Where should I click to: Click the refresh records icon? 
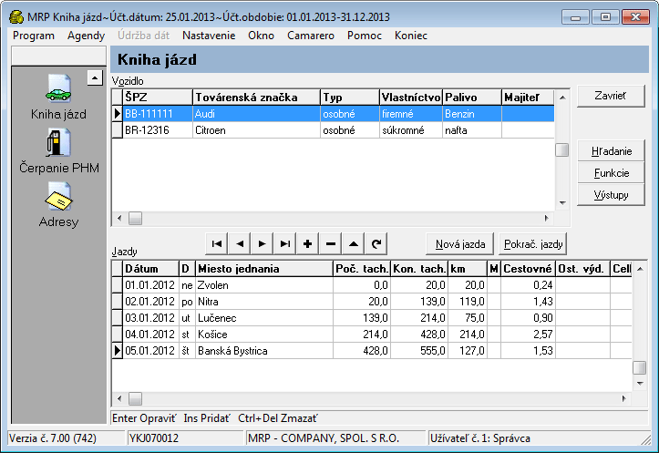375,243
